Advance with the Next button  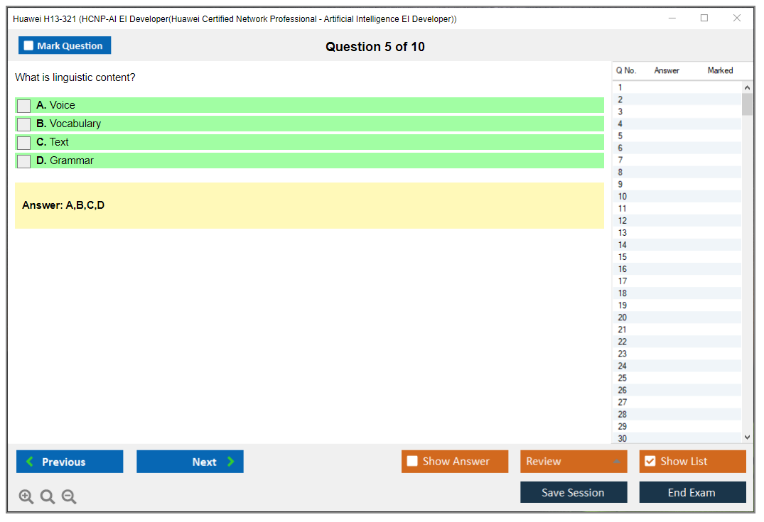click(x=190, y=462)
